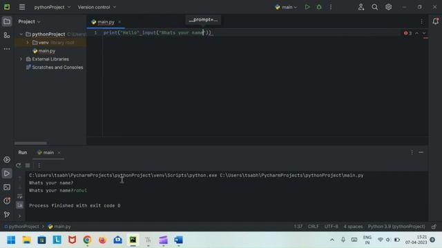This screenshot has height=248, width=442.
Task: Open editor tab options menu
Action: pyautogui.click(x=421, y=21)
